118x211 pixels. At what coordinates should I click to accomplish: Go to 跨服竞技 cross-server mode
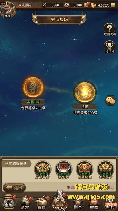click(85, 170)
